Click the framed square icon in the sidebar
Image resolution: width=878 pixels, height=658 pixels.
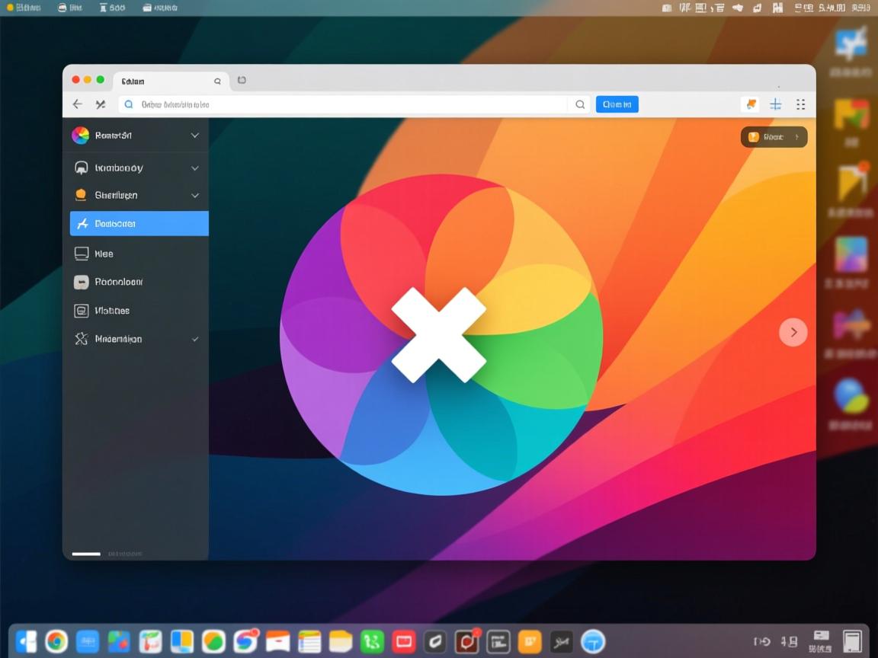pos(81,311)
